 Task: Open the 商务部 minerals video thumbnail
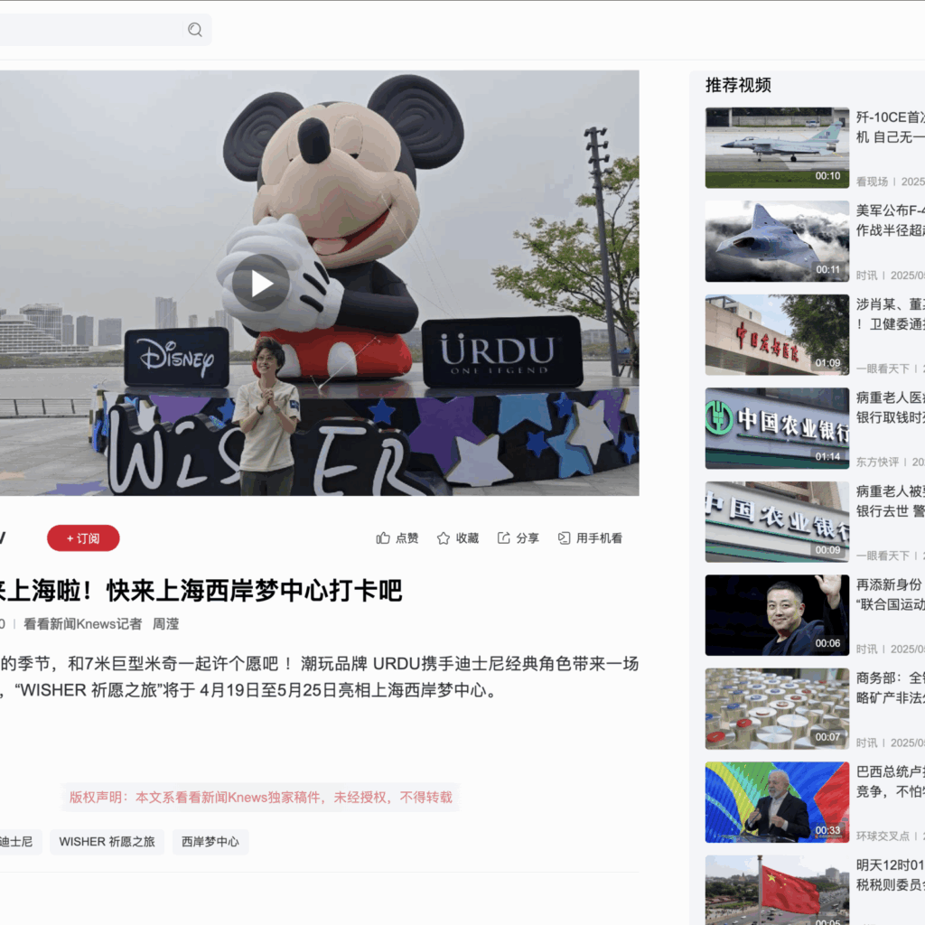pos(777,708)
